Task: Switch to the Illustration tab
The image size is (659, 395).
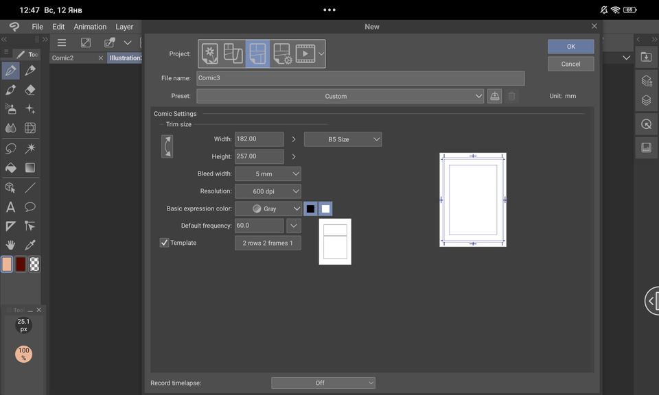Action: point(125,58)
